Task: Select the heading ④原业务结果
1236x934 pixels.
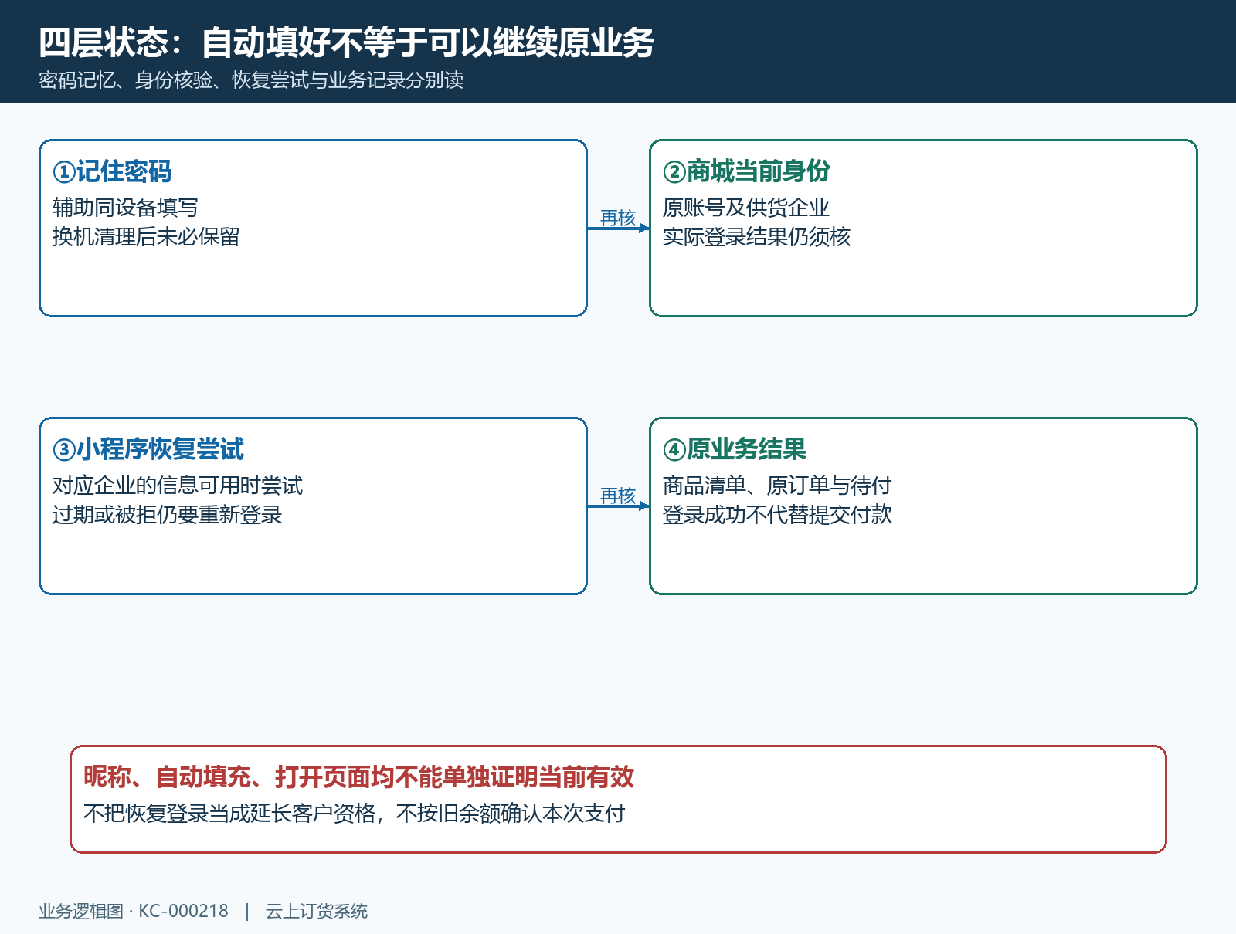Action: (735, 449)
